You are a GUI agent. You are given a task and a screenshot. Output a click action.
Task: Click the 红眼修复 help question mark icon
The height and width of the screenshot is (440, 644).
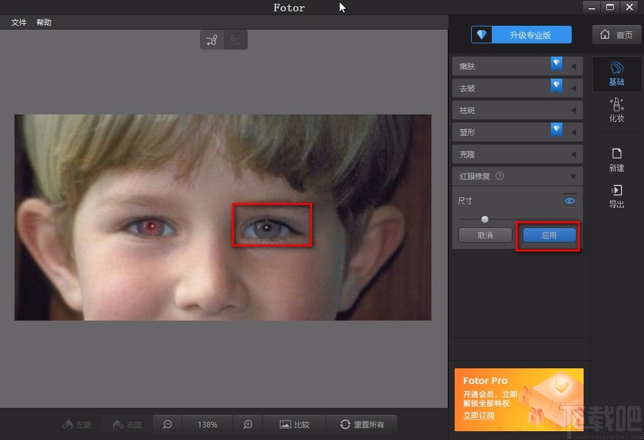(499, 176)
